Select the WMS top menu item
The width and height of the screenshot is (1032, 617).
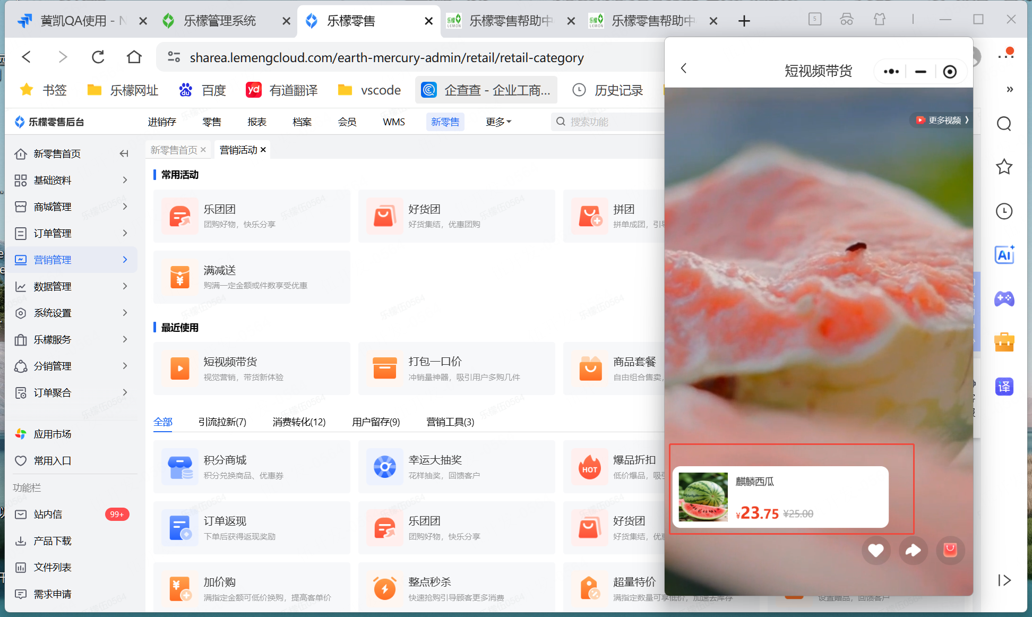click(393, 122)
